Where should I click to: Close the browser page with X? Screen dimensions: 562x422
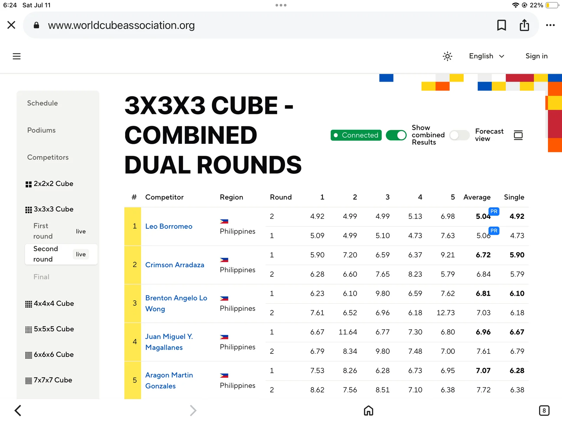point(11,25)
